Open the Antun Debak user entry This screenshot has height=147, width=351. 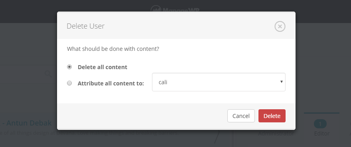pyautogui.click(x=28, y=123)
